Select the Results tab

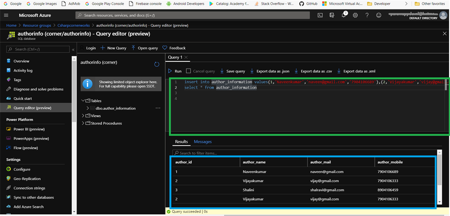tap(181, 142)
